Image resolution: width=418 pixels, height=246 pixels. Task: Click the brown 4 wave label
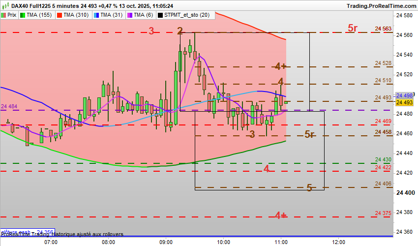(x=281, y=81)
